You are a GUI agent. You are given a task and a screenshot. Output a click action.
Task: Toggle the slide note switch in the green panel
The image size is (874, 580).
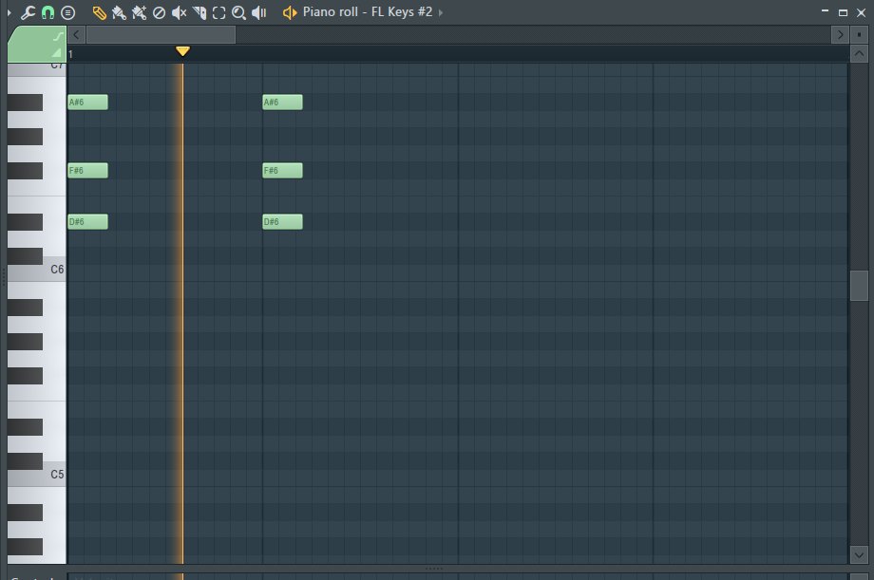point(57,37)
